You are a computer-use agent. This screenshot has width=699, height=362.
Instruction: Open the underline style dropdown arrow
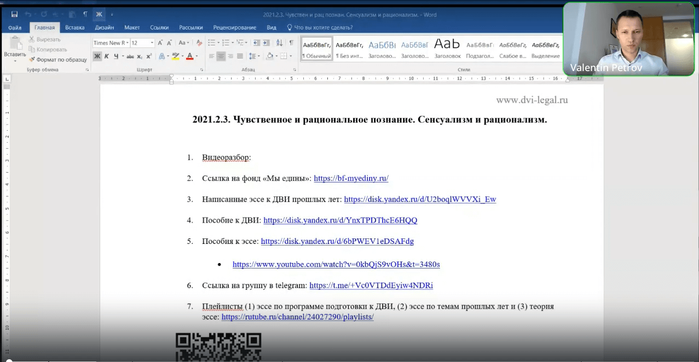pos(123,56)
